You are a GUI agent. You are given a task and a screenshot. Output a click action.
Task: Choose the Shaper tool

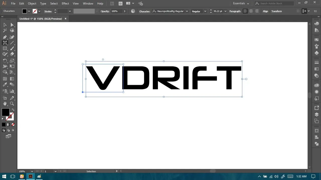(x=5, y=54)
